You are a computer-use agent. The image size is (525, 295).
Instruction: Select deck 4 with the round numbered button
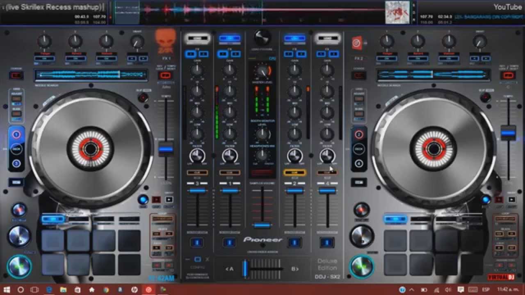tap(359, 163)
